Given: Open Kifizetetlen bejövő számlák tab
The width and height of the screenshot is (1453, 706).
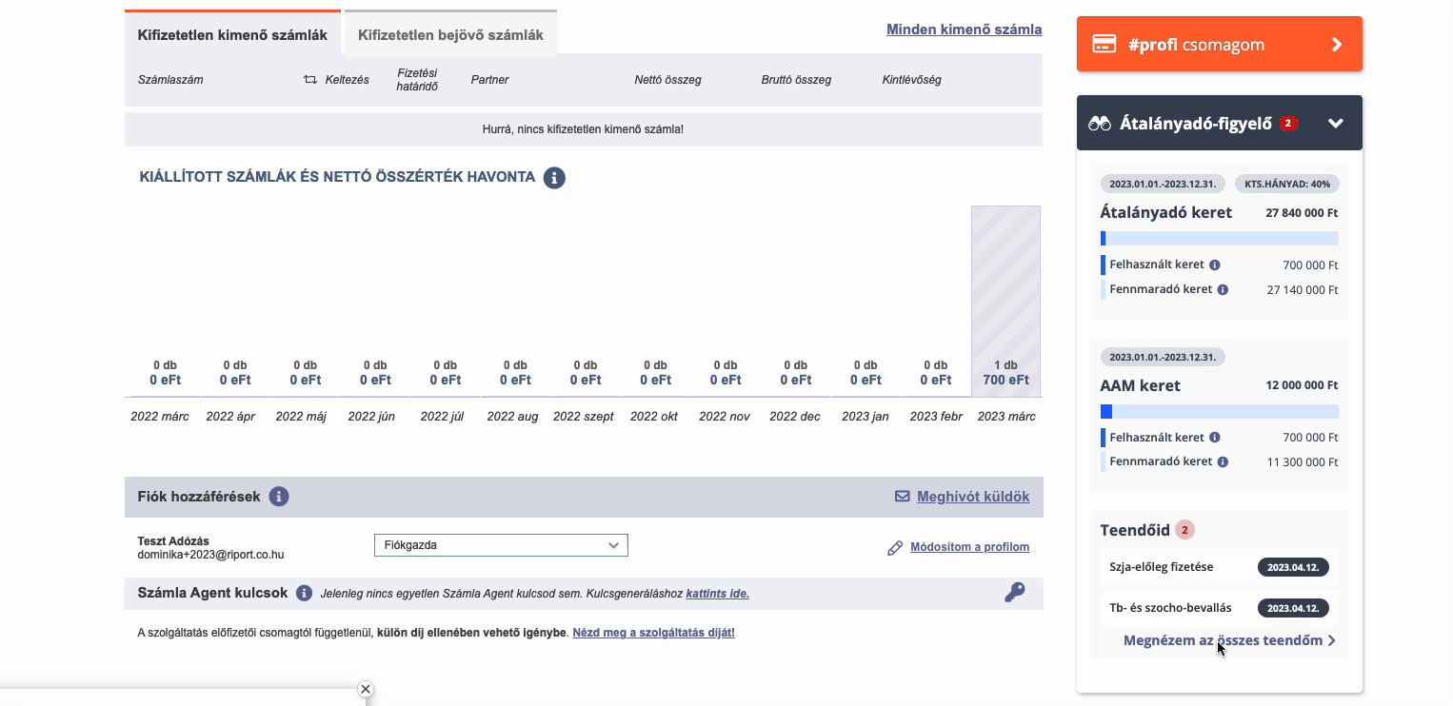Looking at the screenshot, I should (x=450, y=35).
